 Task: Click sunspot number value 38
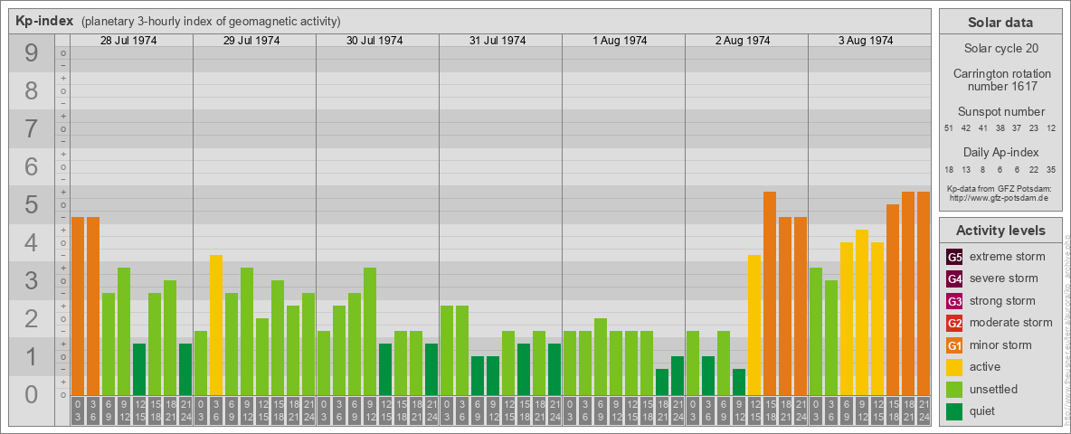pyautogui.click(x=1000, y=128)
